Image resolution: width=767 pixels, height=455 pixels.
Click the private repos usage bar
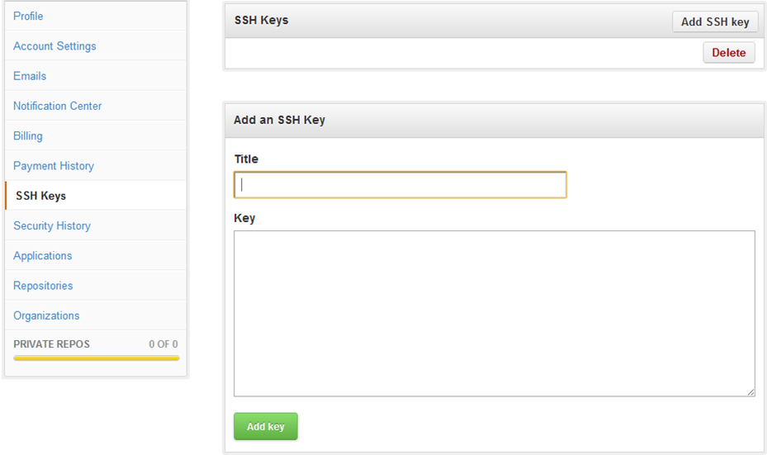96,358
